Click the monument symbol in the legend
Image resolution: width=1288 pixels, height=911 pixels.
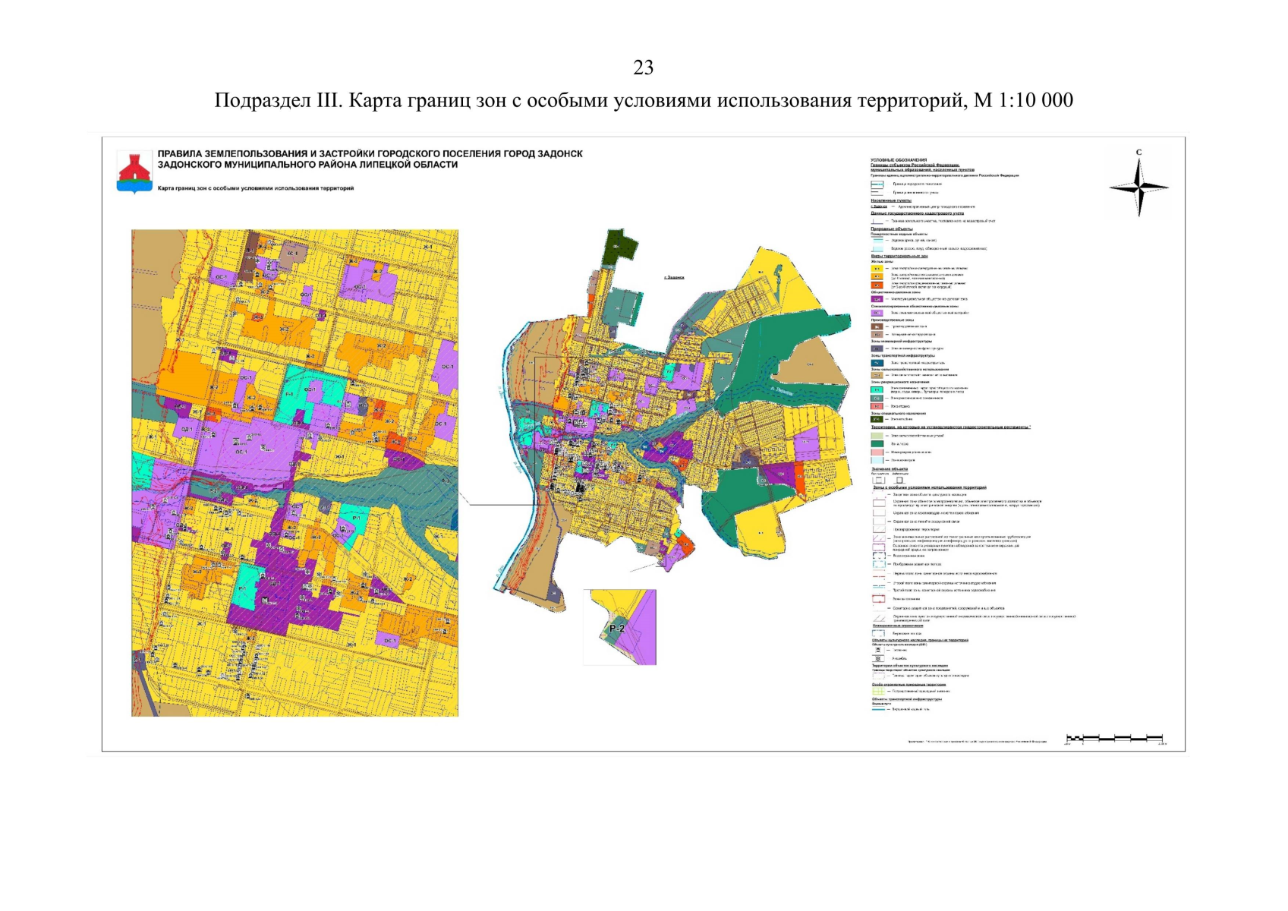tap(878, 651)
